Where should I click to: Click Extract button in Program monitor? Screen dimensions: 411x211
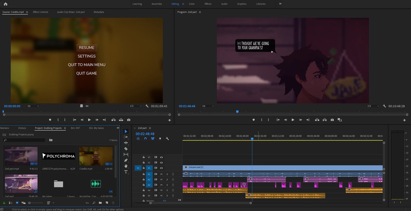[x=325, y=120]
